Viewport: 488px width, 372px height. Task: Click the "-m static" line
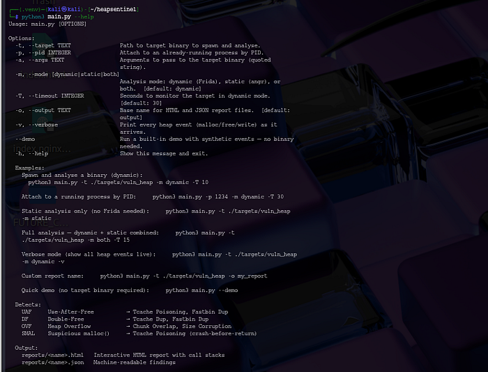click(x=36, y=218)
